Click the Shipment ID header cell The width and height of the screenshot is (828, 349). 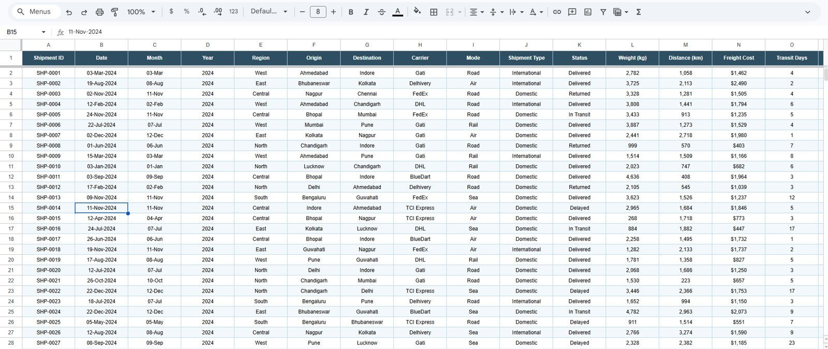pos(49,58)
